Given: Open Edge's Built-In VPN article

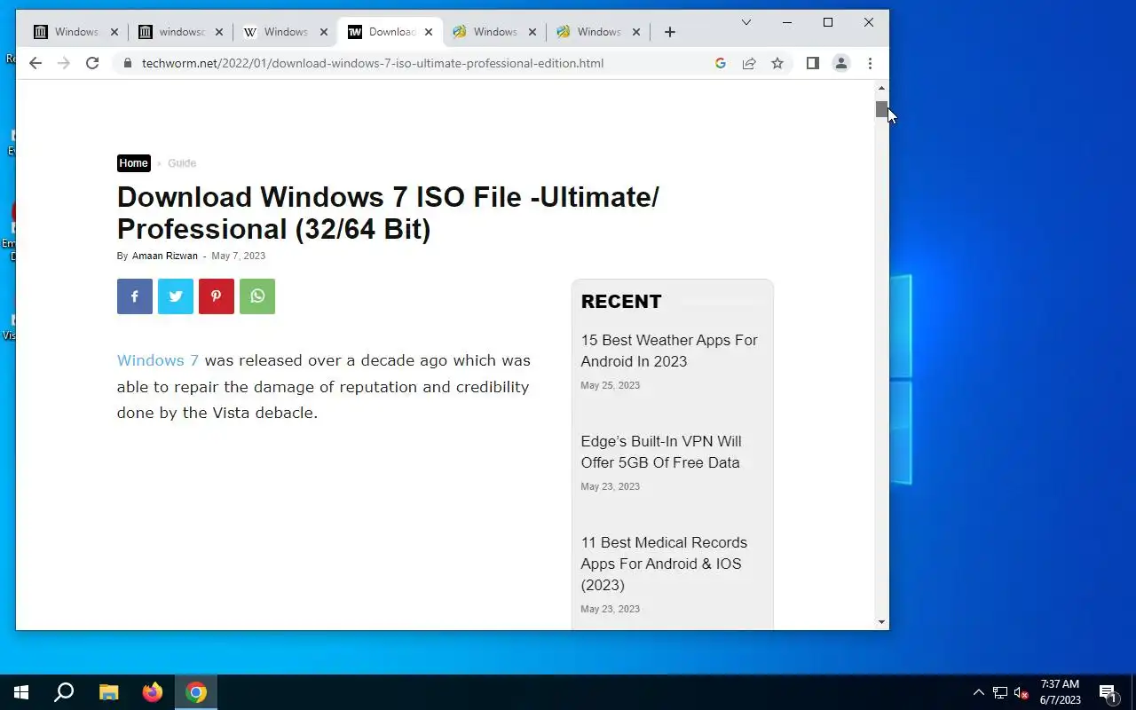Looking at the screenshot, I should point(661,452).
